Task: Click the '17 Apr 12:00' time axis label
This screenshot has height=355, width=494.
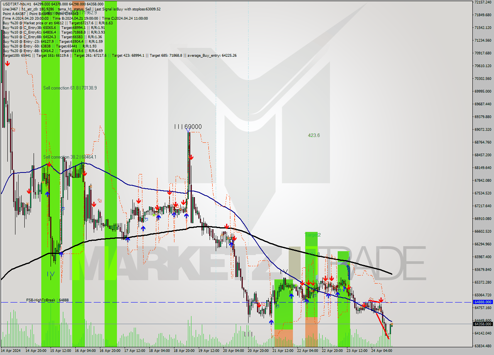Action: tap(135, 351)
